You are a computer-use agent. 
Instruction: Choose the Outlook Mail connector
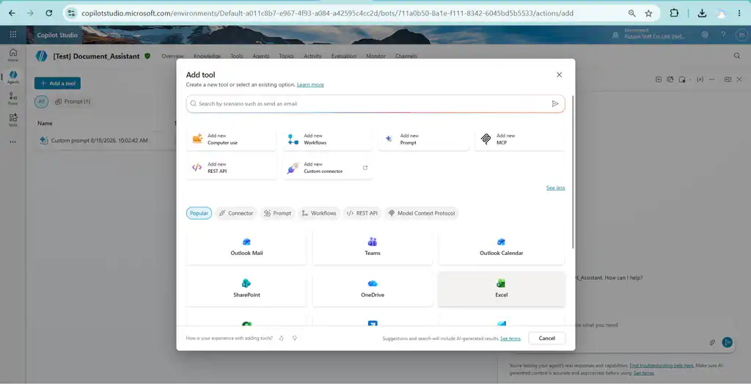click(x=246, y=247)
